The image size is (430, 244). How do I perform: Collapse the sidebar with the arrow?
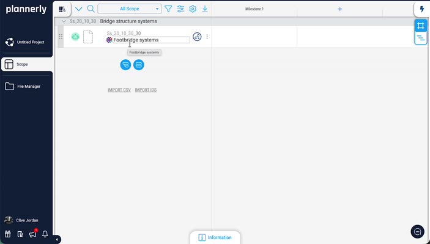point(57,240)
